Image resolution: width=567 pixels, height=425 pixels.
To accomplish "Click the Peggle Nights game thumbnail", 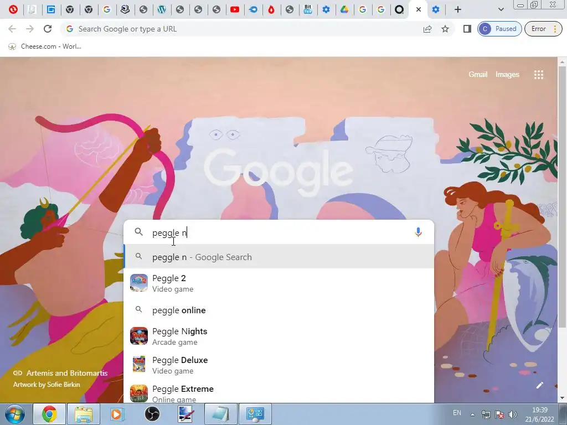I will click(139, 336).
